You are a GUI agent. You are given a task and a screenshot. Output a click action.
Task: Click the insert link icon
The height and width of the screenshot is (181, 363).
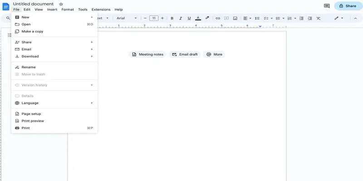tap(218, 18)
